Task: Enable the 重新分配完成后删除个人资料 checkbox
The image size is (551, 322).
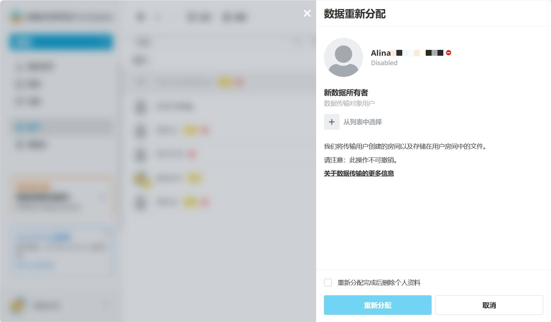Action: click(x=328, y=282)
